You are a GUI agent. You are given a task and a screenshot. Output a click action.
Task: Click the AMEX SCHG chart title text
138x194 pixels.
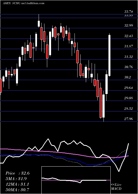[x=23, y=3]
